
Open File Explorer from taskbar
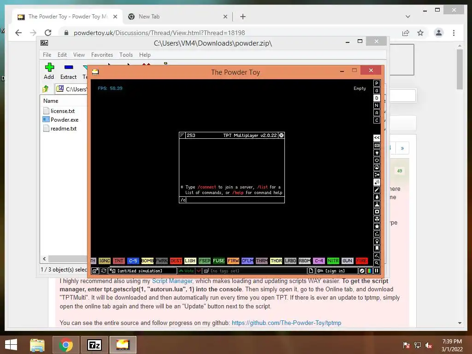[37, 345]
